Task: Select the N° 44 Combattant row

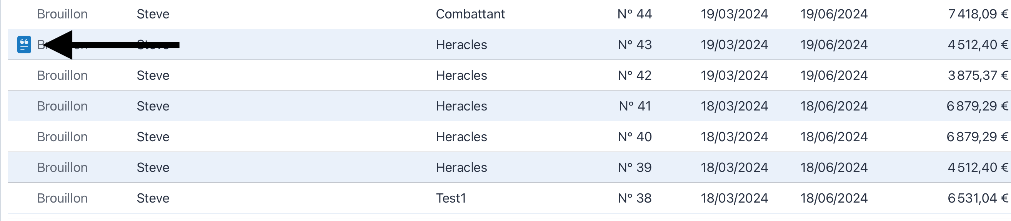Action: click(x=510, y=14)
